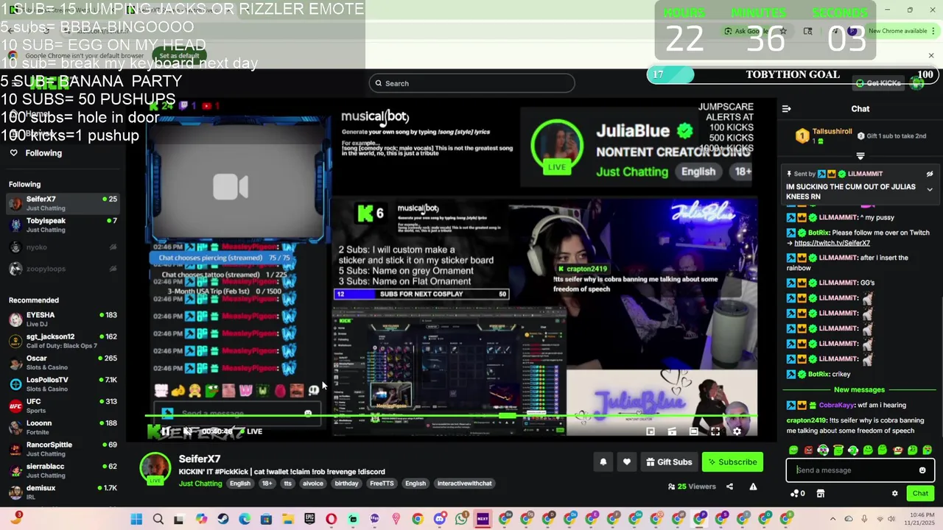Dismiss the default browser bar close X
Viewport: 943px width, 530px height.
pos(930,56)
